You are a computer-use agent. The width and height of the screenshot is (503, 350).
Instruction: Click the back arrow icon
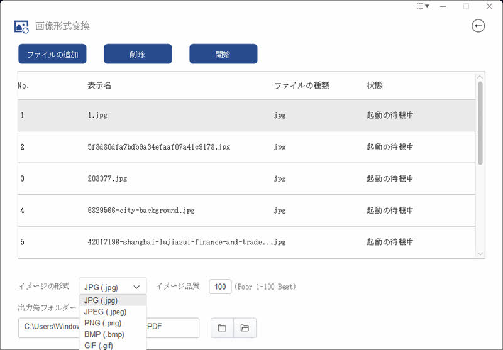click(x=478, y=26)
